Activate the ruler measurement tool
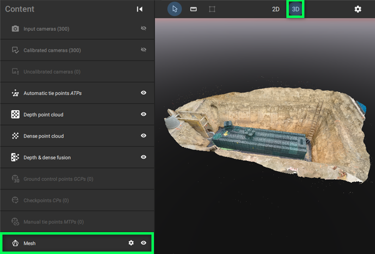 193,9
